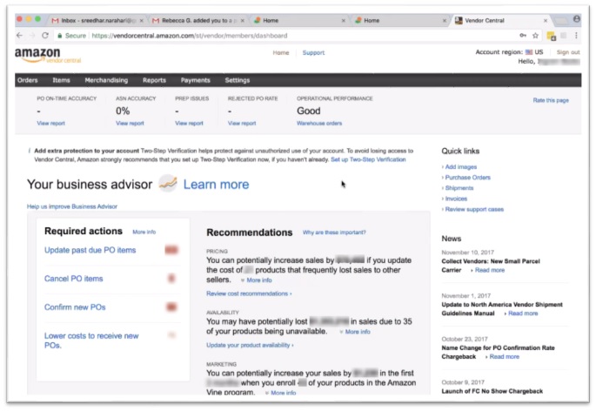The width and height of the screenshot is (596, 411).
Task: Click the red badge beside Confirm new POs
Action: point(171,307)
